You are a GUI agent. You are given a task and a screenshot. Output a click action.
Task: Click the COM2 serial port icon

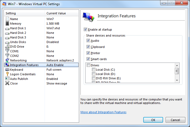click(x=7, y=56)
